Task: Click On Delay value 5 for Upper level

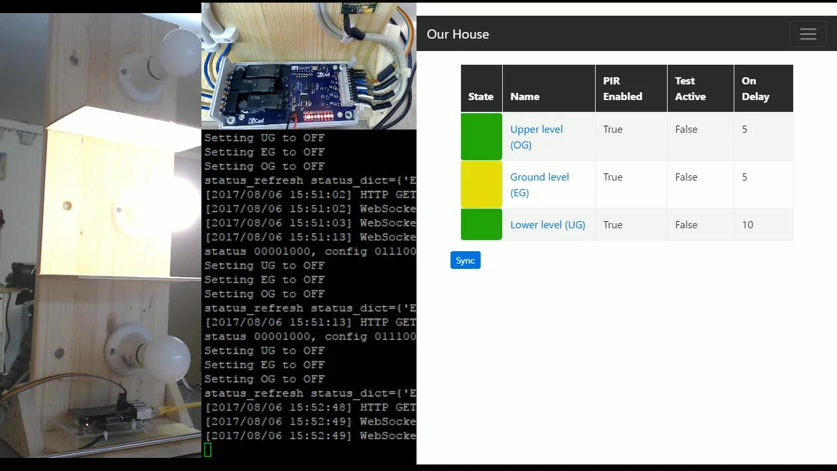Action: click(x=744, y=130)
